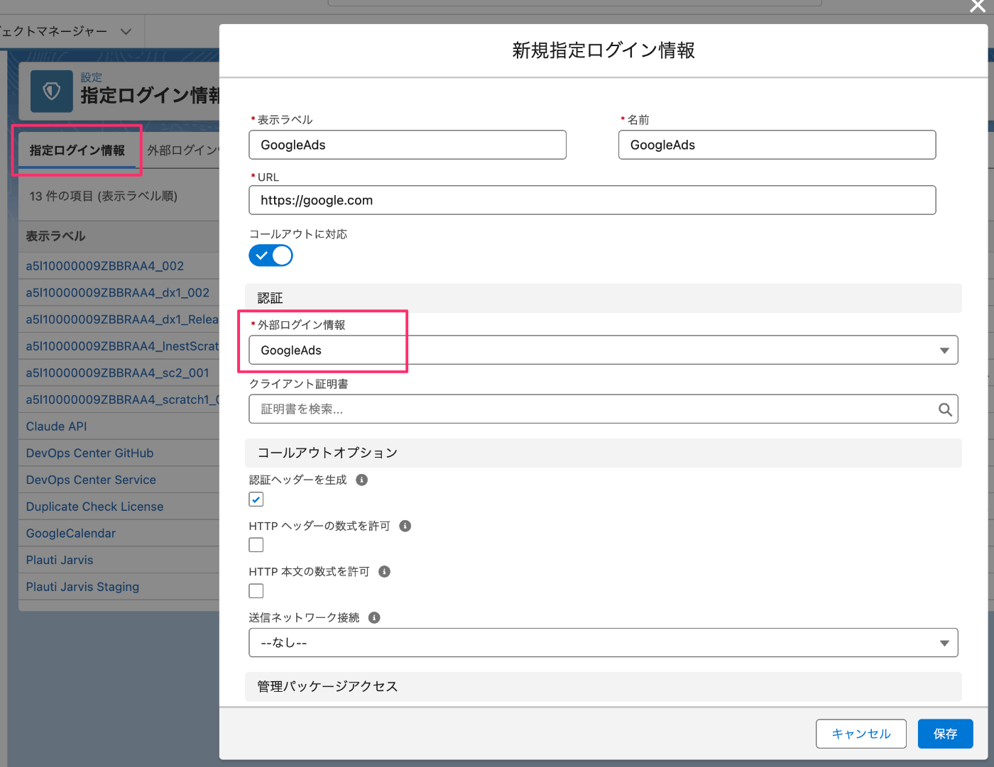994x767 pixels.
Task: Open info tooltip for 認証ヘッダーを生成
Action: pyautogui.click(x=361, y=480)
